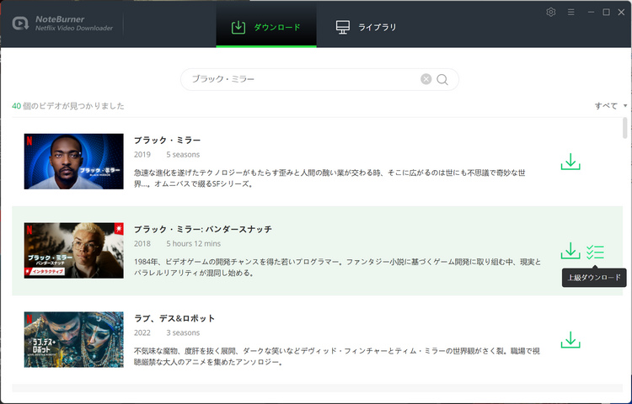Minimize the NoteBurner window

[x=591, y=12]
